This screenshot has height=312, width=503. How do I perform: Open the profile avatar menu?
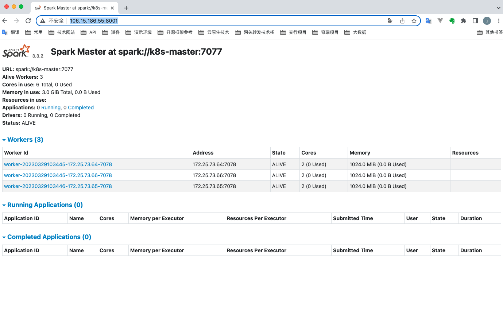click(487, 21)
